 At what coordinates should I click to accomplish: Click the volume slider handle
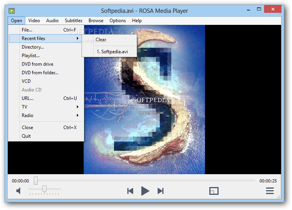[x=44, y=189]
